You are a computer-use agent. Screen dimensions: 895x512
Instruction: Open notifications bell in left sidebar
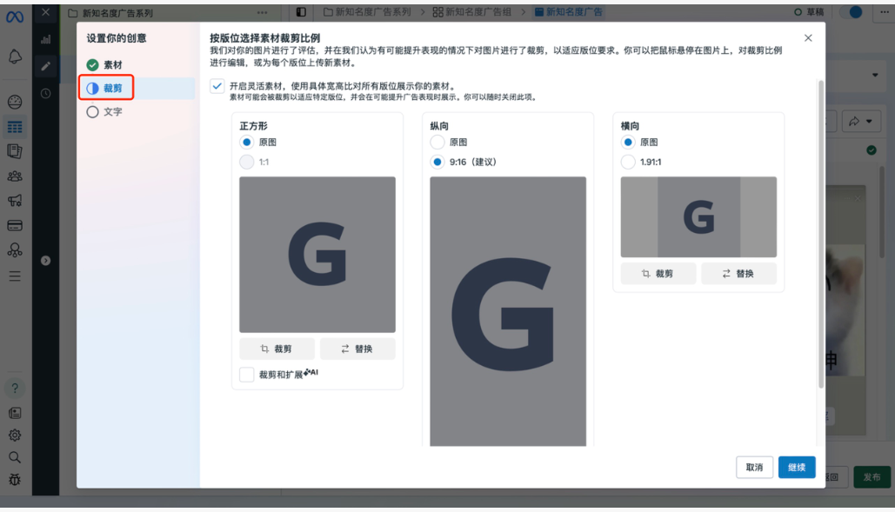pos(15,57)
